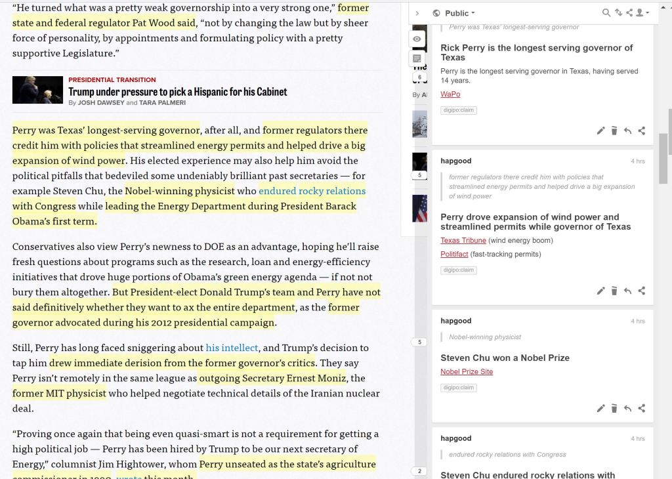
Task: Click the share page icon in sidebar toolbar
Action: [x=629, y=13]
